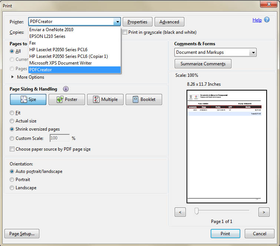Viewport: 280px width, 246px height.
Task: Go to next preview page arrow
Action: click(x=264, y=212)
